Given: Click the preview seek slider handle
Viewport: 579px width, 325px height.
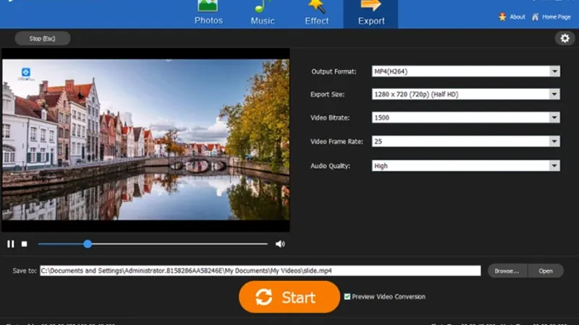Looking at the screenshot, I should pyautogui.click(x=88, y=244).
